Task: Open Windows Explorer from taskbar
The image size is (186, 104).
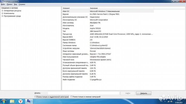Action: tap(12, 101)
